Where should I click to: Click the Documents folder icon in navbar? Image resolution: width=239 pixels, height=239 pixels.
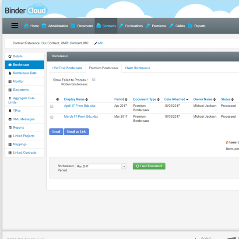[x=73, y=26]
